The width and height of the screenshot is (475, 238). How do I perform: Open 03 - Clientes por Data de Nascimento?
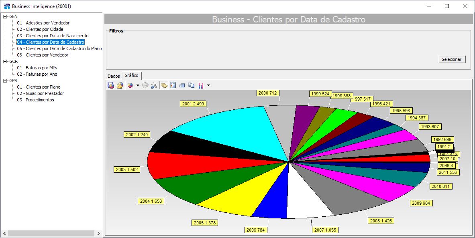tap(53, 36)
